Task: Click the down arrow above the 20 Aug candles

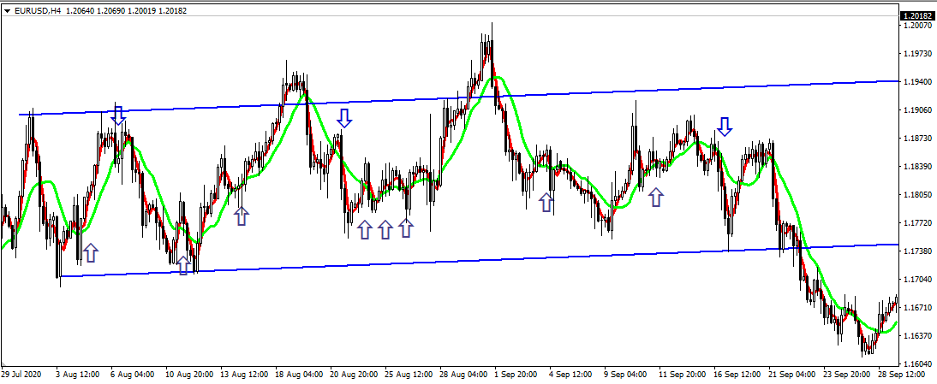Action: pyautogui.click(x=344, y=118)
